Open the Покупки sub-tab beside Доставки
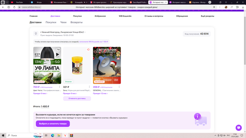246x138 pixels. point(51,22)
